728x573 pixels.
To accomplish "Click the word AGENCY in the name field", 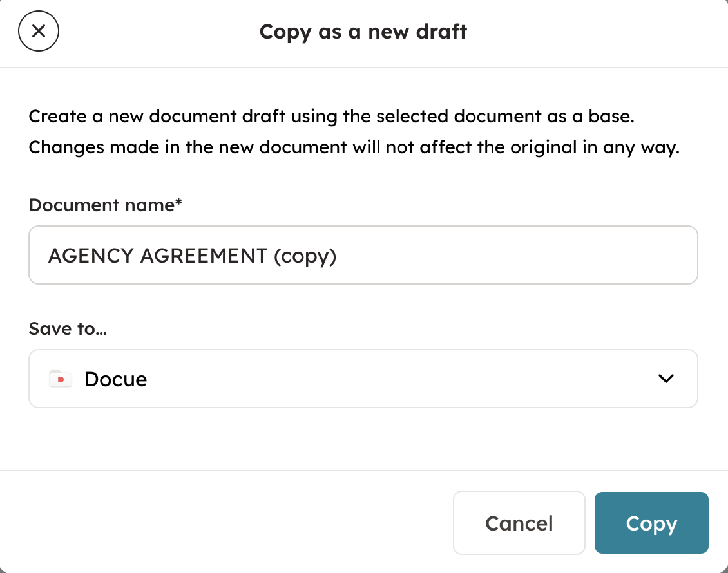I will tap(91, 256).
